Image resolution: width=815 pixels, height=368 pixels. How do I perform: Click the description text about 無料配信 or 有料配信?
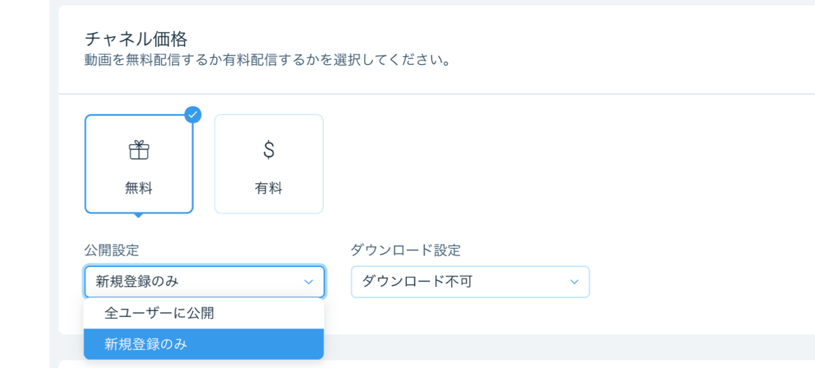[267, 60]
